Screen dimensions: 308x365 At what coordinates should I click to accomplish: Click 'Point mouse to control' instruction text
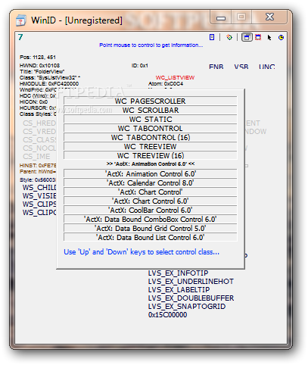[151, 45]
